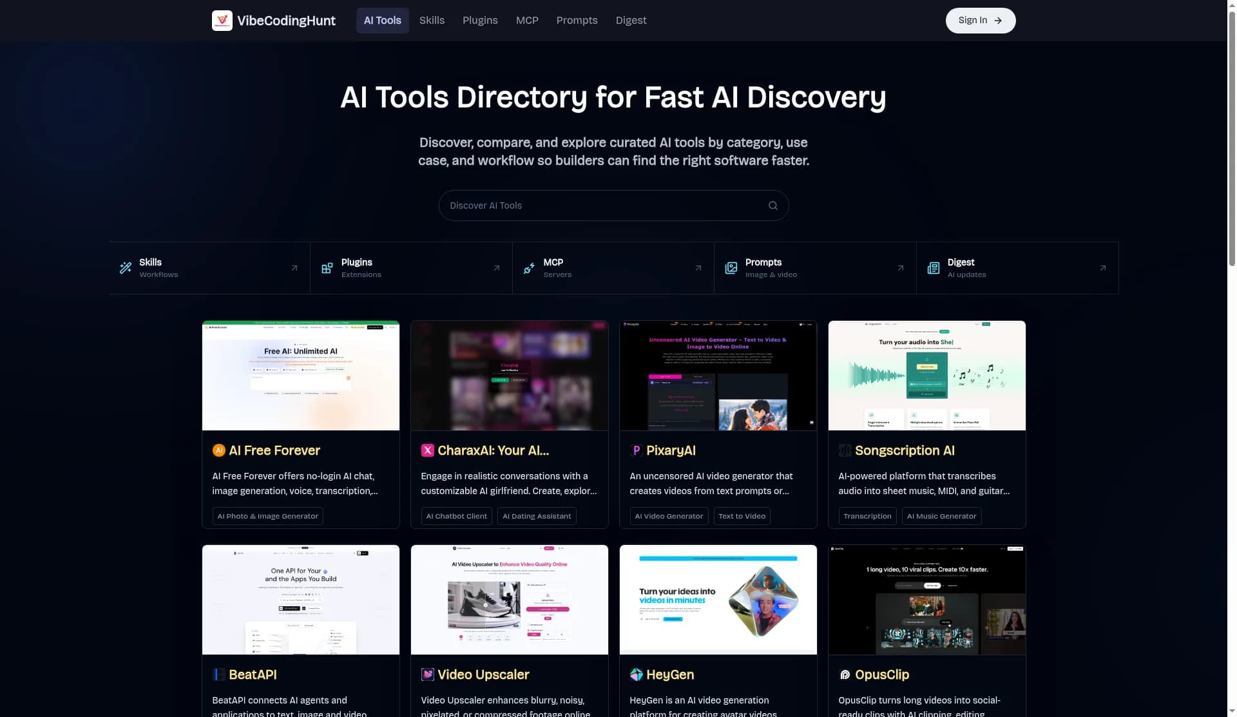The width and height of the screenshot is (1237, 717).
Task: Click the Songscription AI icon
Action: pos(845,450)
